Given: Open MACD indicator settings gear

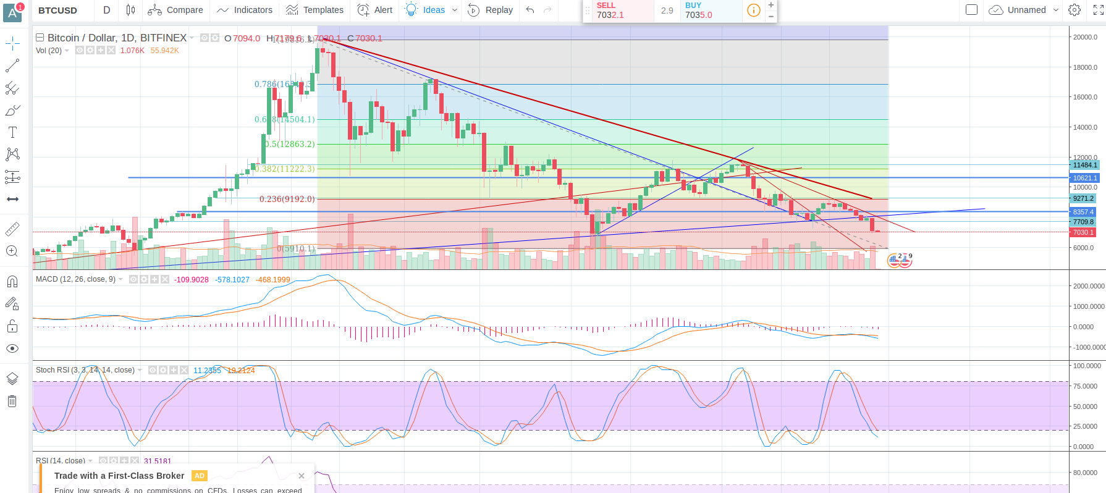Looking at the screenshot, I should pos(144,279).
